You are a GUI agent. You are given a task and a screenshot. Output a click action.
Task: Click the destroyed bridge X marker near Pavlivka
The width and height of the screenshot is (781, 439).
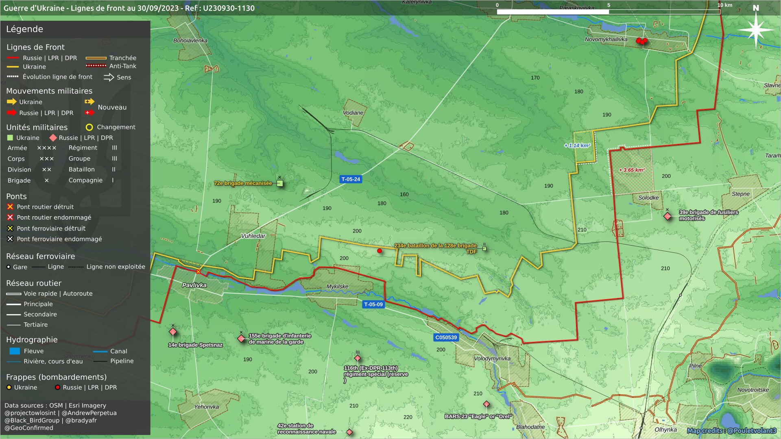point(199,272)
